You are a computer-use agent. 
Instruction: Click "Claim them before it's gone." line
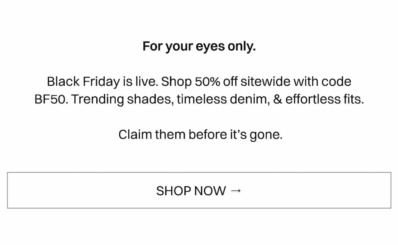[x=200, y=134]
